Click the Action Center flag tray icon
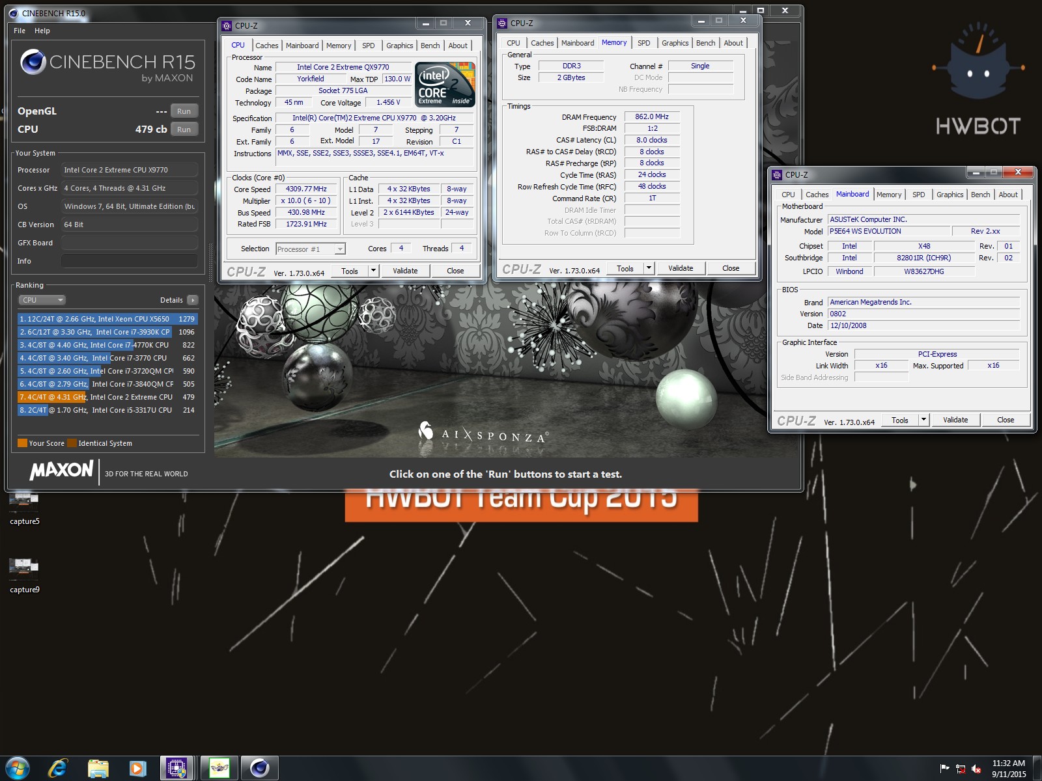This screenshot has height=781, width=1042. point(944,769)
